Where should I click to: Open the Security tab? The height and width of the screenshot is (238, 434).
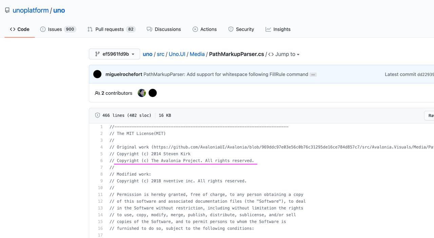click(241, 29)
